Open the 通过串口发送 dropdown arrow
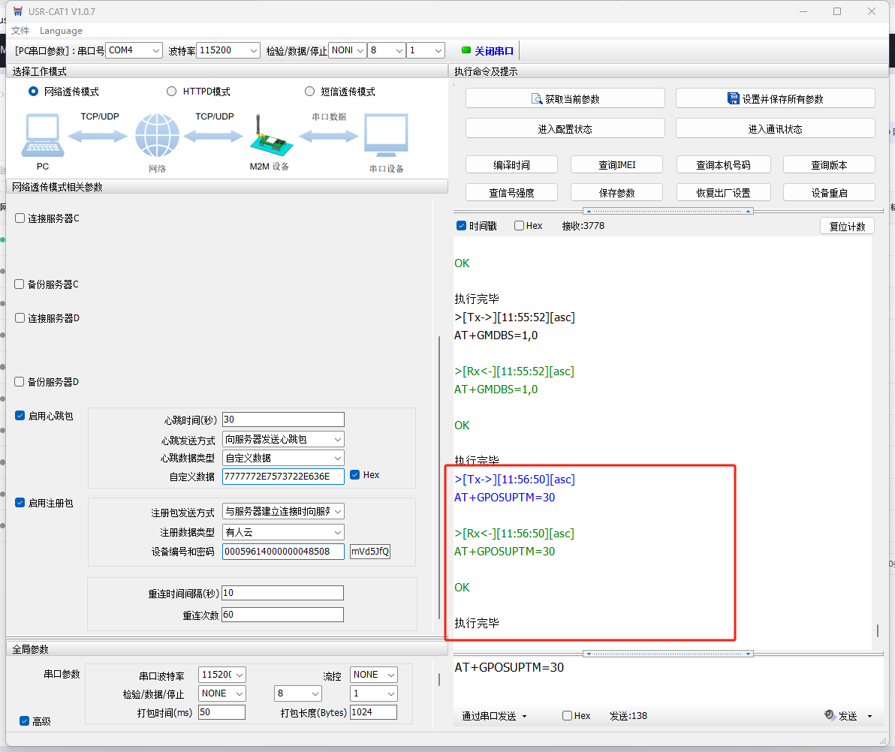The height and width of the screenshot is (752, 895). [524, 716]
